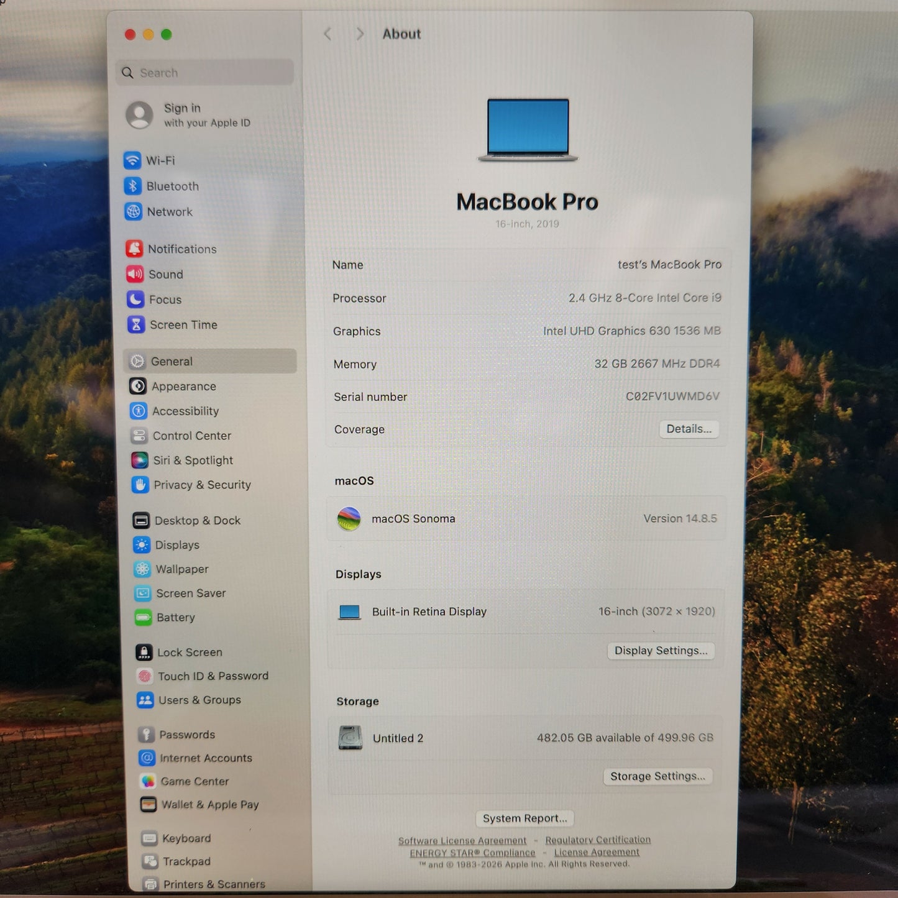Click the Wallpaper flower icon

pyautogui.click(x=142, y=569)
